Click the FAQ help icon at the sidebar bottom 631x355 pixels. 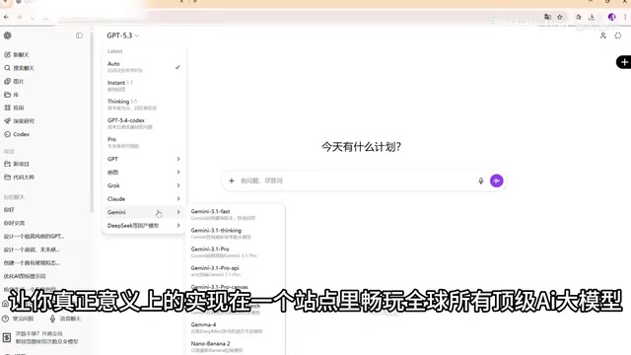[x=6, y=319]
